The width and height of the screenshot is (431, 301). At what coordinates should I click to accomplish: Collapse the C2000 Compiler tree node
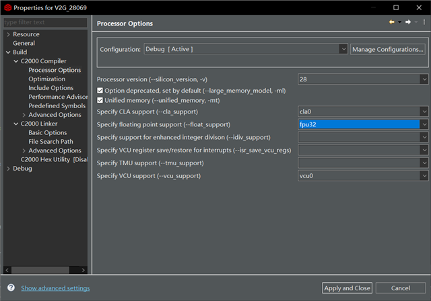coord(15,61)
